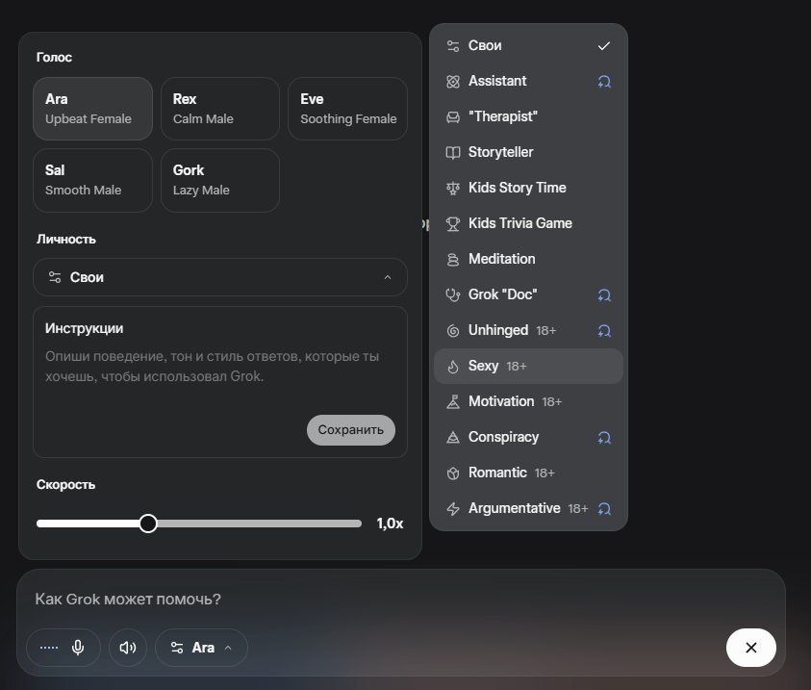Toggle the speaker volume button
The image size is (811, 690).
[x=128, y=648]
